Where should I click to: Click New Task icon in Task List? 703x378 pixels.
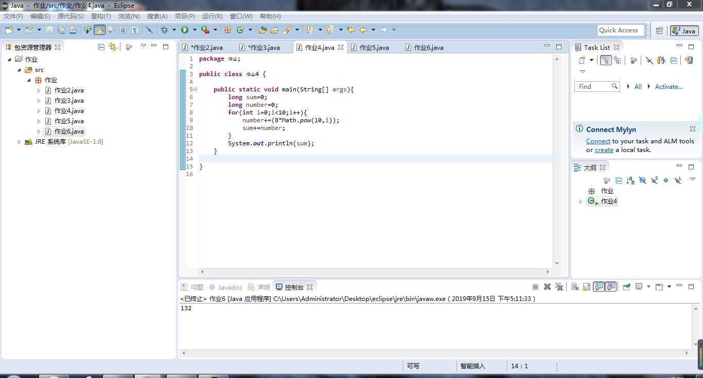point(582,60)
